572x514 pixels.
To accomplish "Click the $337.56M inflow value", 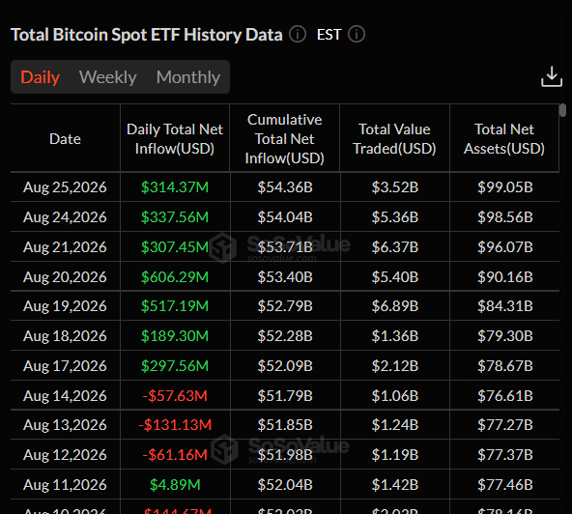I will pyautogui.click(x=175, y=217).
